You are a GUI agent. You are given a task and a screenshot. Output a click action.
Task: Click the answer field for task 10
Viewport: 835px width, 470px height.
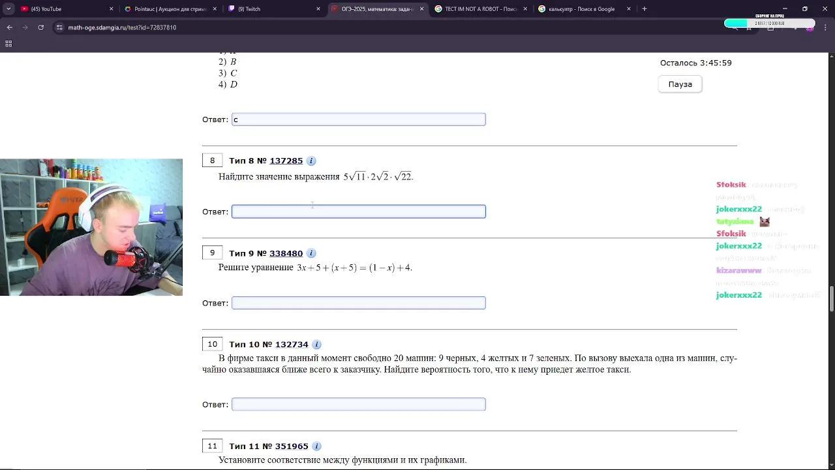coord(359,405)
